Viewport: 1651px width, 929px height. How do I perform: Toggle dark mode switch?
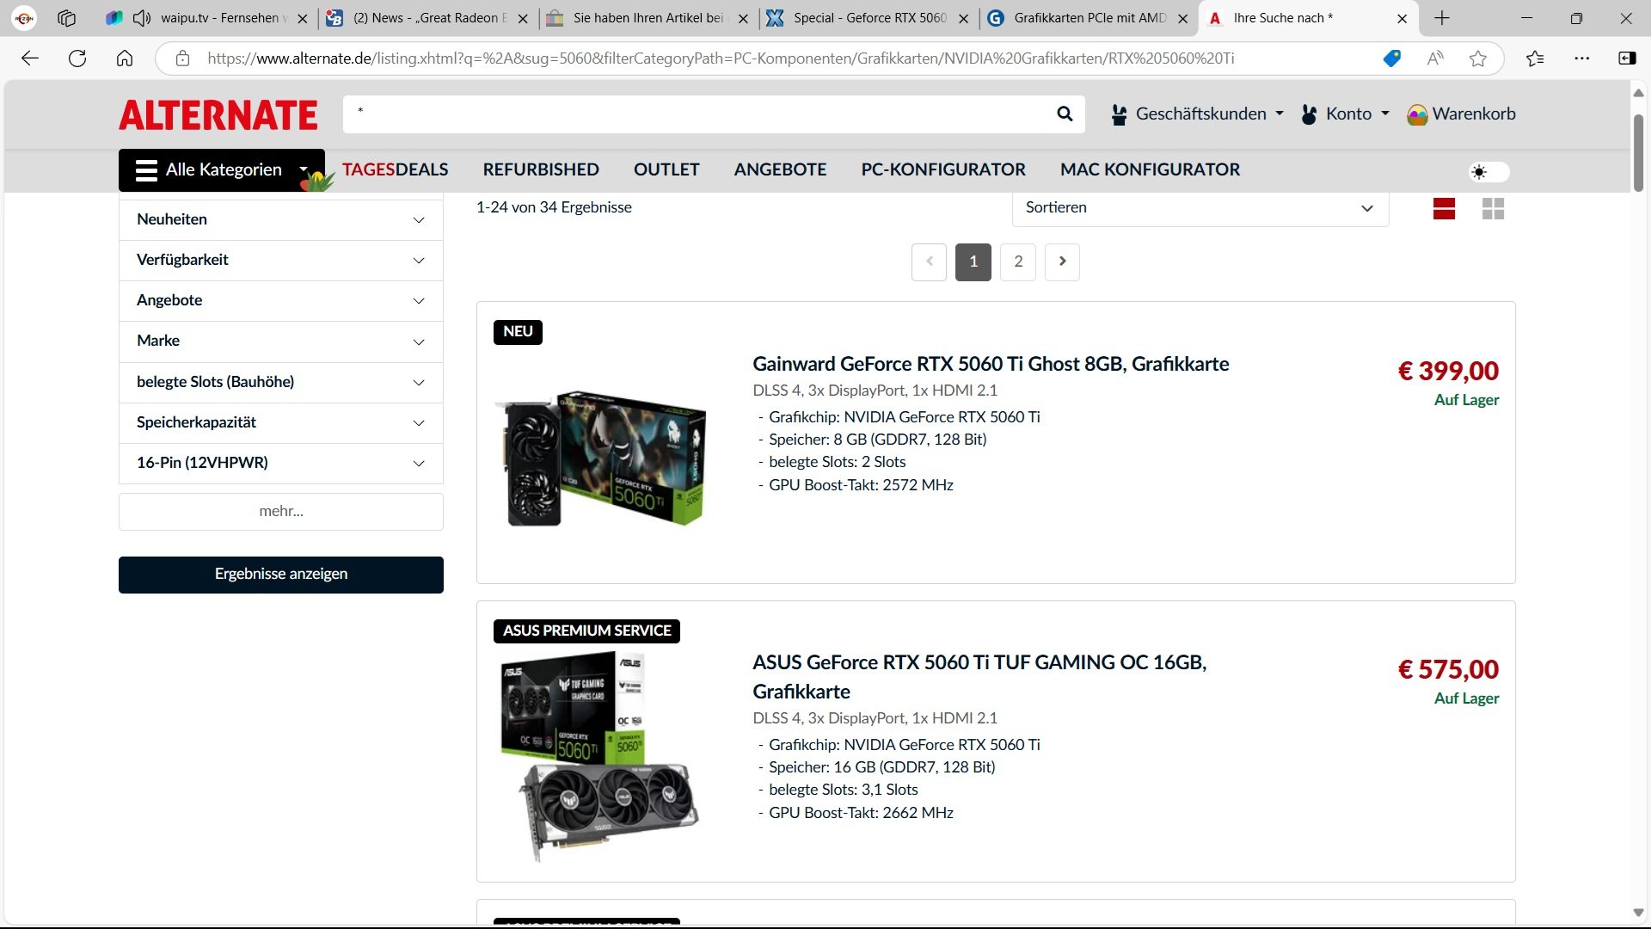(x=1488, y=172)
